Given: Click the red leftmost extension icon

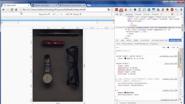Looking at the screenshot, I should [116, 10].
